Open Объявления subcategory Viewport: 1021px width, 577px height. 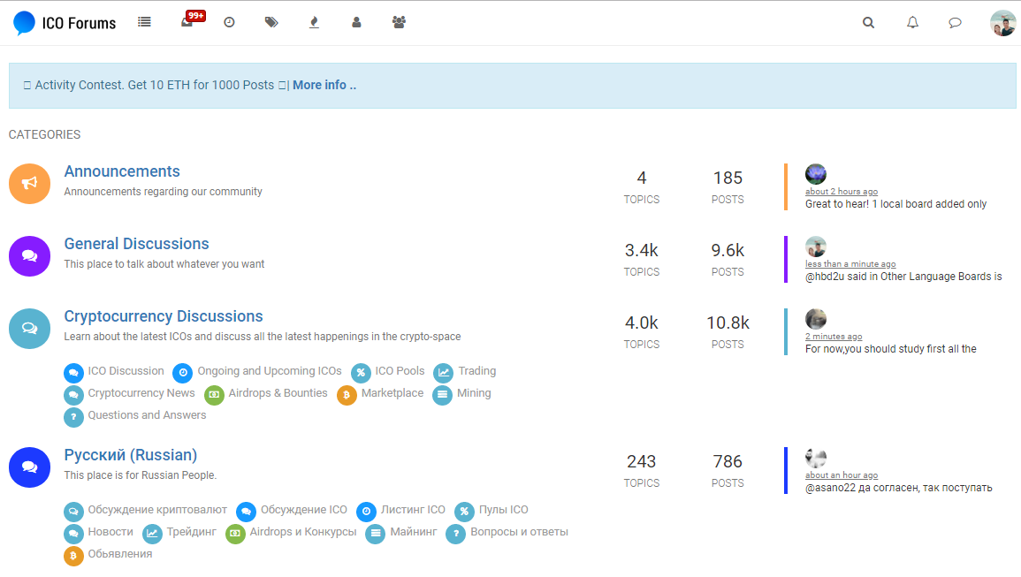click(120, 553)
